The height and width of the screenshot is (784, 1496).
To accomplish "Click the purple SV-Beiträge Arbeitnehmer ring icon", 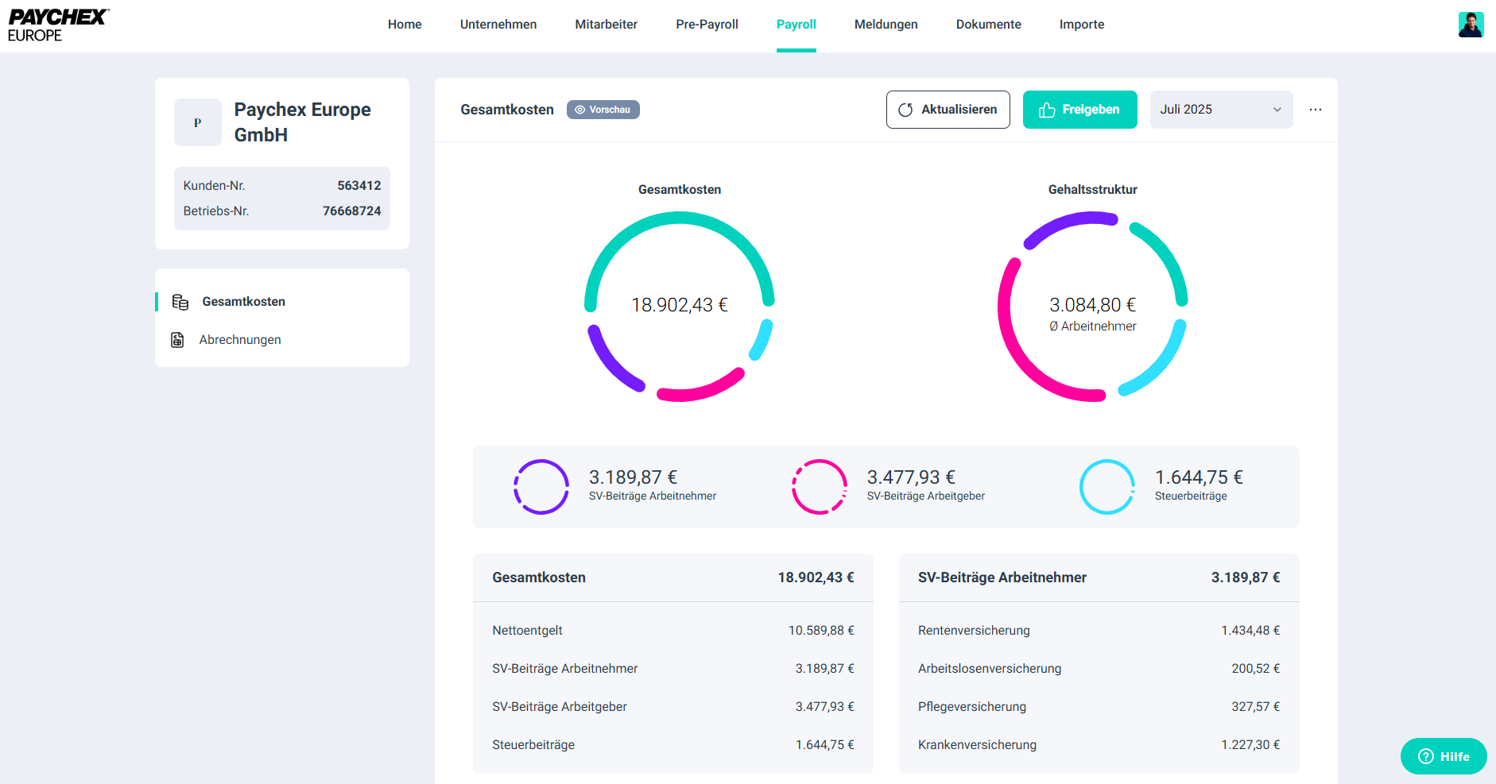I will pyautogui.click(x=541, y=487).
